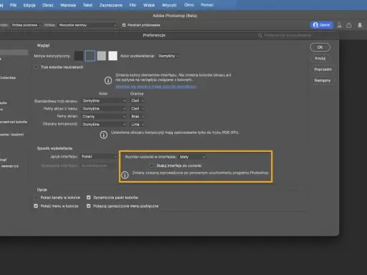Screen dimensions: 367x275
Task: Open Pełny ekran z menu Cień dropdown
Action: tap(137, 109)
